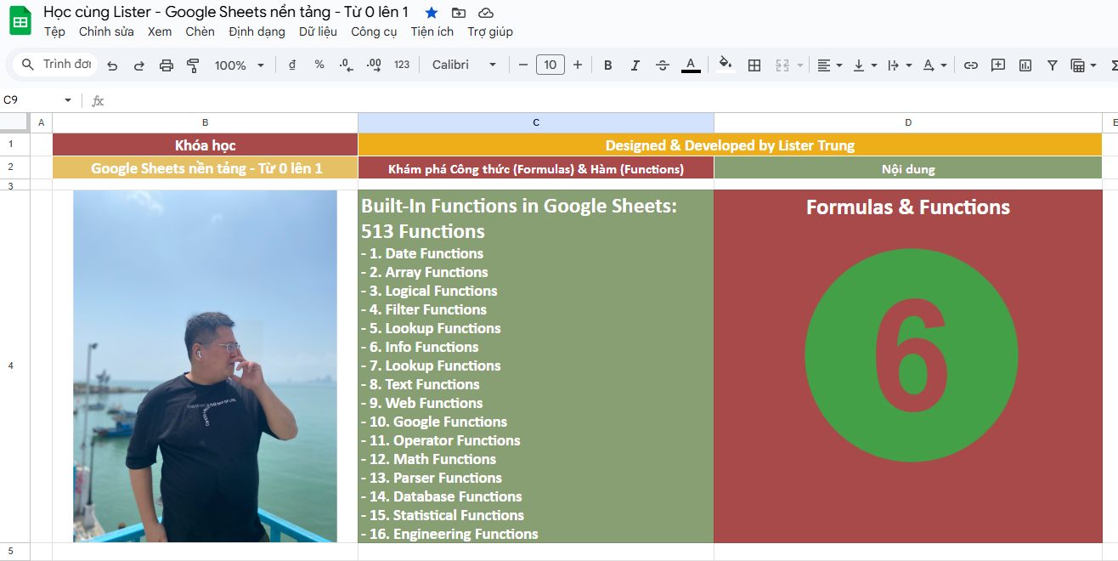1118x561 pixels.
Task: Expand the table views dropdown arrow
Action: pos(1093,65)
